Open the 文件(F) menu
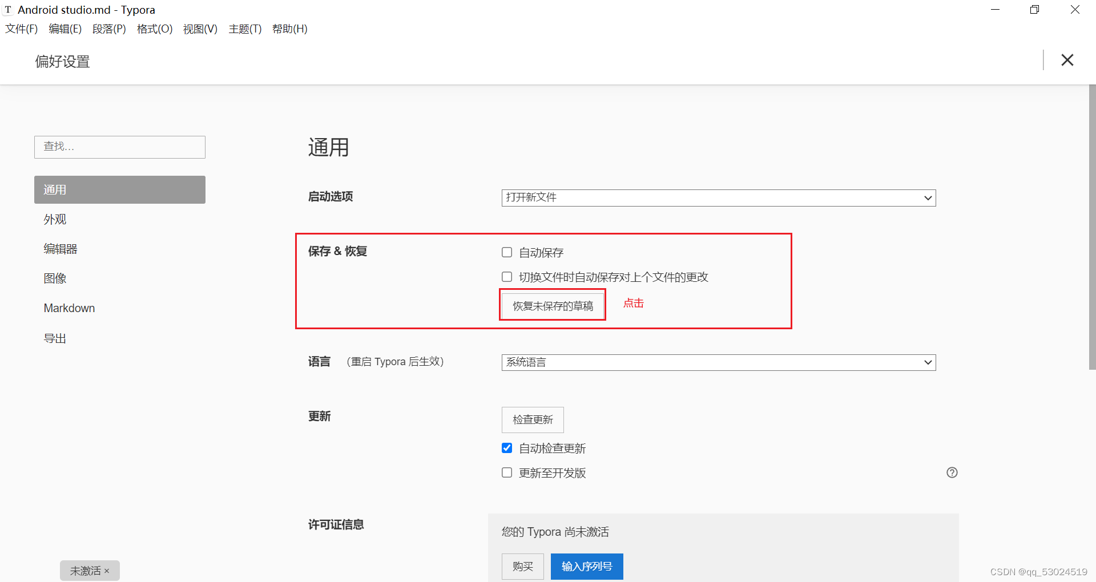Viewport: 1096px width, 582px height. point(22,29)
